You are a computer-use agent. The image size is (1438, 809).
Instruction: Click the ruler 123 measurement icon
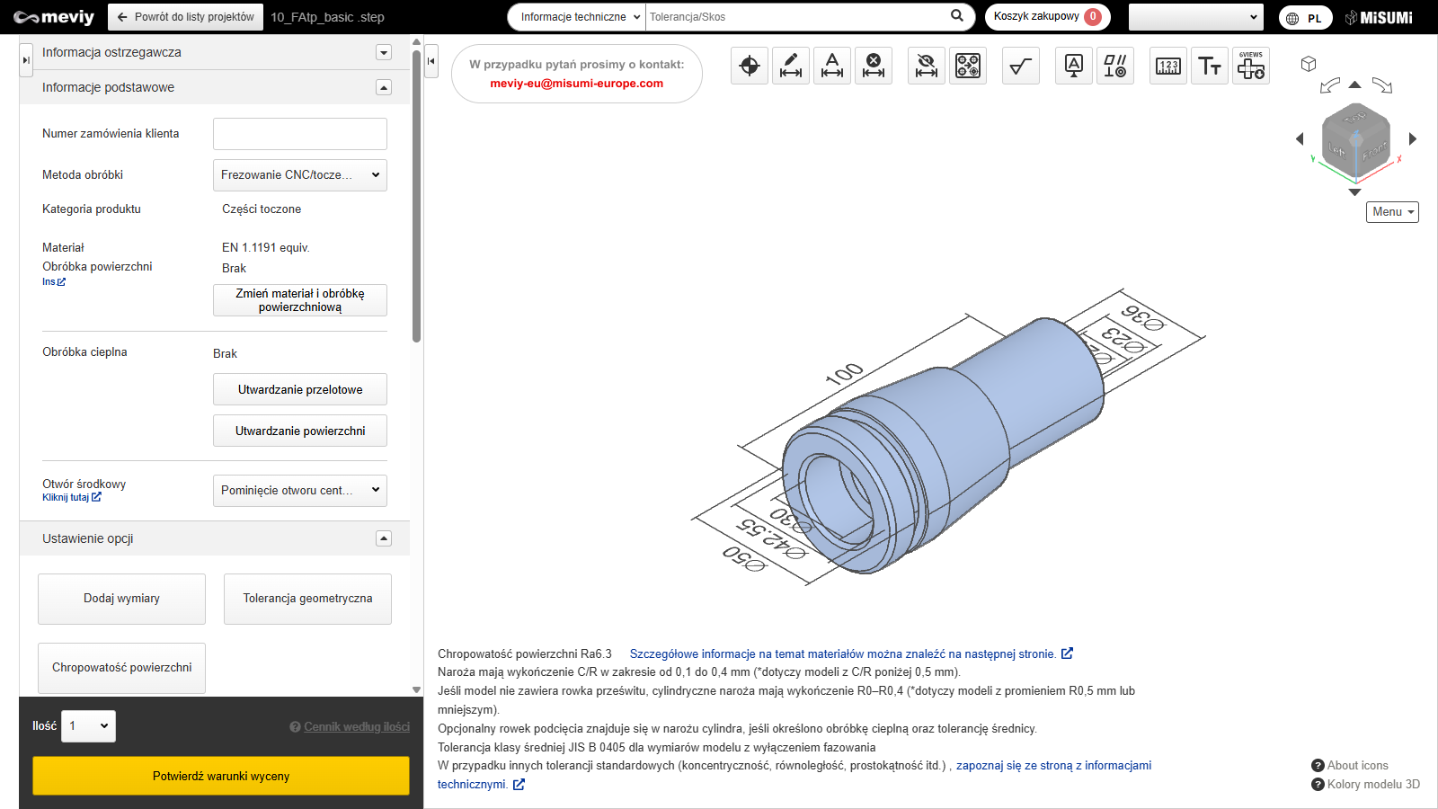(1168, 66)
